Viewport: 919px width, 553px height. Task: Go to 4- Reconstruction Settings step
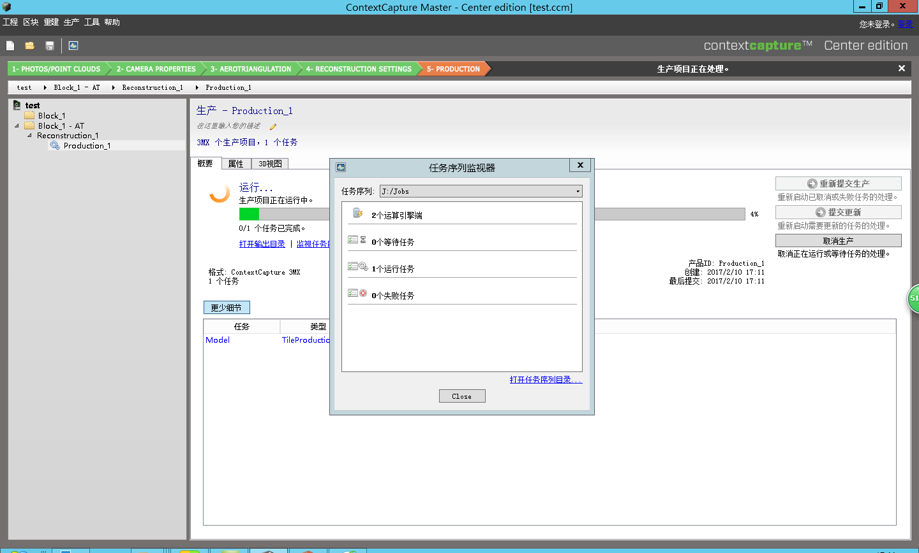pos(359,69)
